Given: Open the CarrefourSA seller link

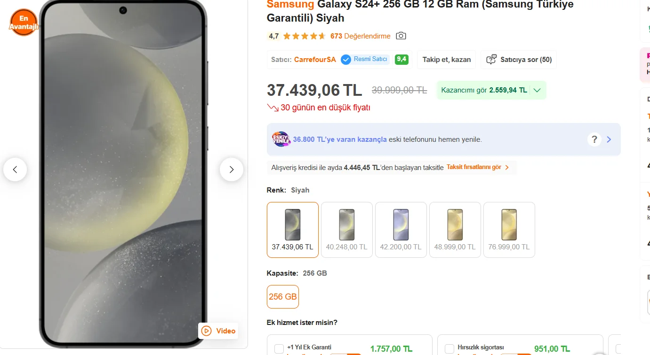Looking at the screenshot, I should 315,60.
